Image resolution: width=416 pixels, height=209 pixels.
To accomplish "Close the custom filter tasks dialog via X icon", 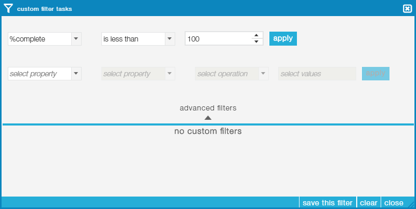I will 407,9.
